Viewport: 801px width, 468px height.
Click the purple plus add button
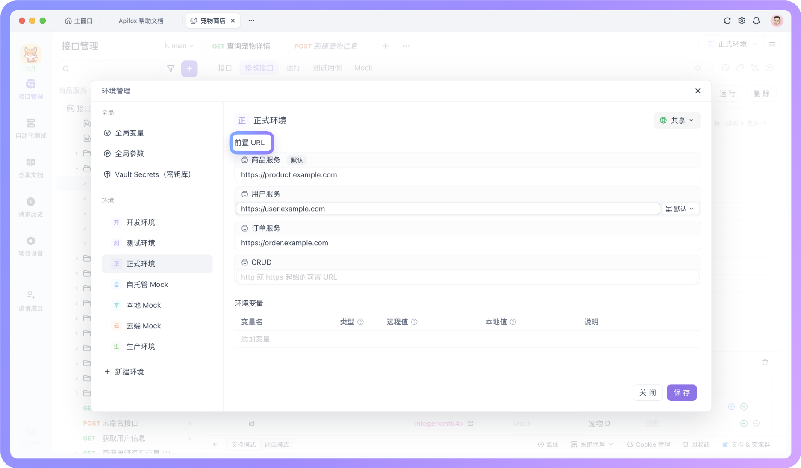pyautogui.click(x=189, y=68)
